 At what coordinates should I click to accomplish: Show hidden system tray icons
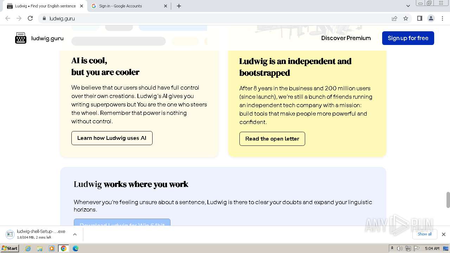[x=392, y=248]
